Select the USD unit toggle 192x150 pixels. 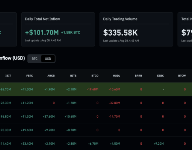tap(48, 58)
